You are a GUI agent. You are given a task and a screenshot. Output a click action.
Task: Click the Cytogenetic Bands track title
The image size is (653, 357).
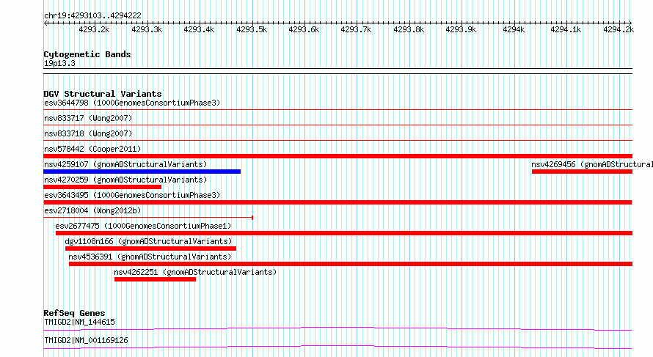pyautogui.click(x=87, y=54)
